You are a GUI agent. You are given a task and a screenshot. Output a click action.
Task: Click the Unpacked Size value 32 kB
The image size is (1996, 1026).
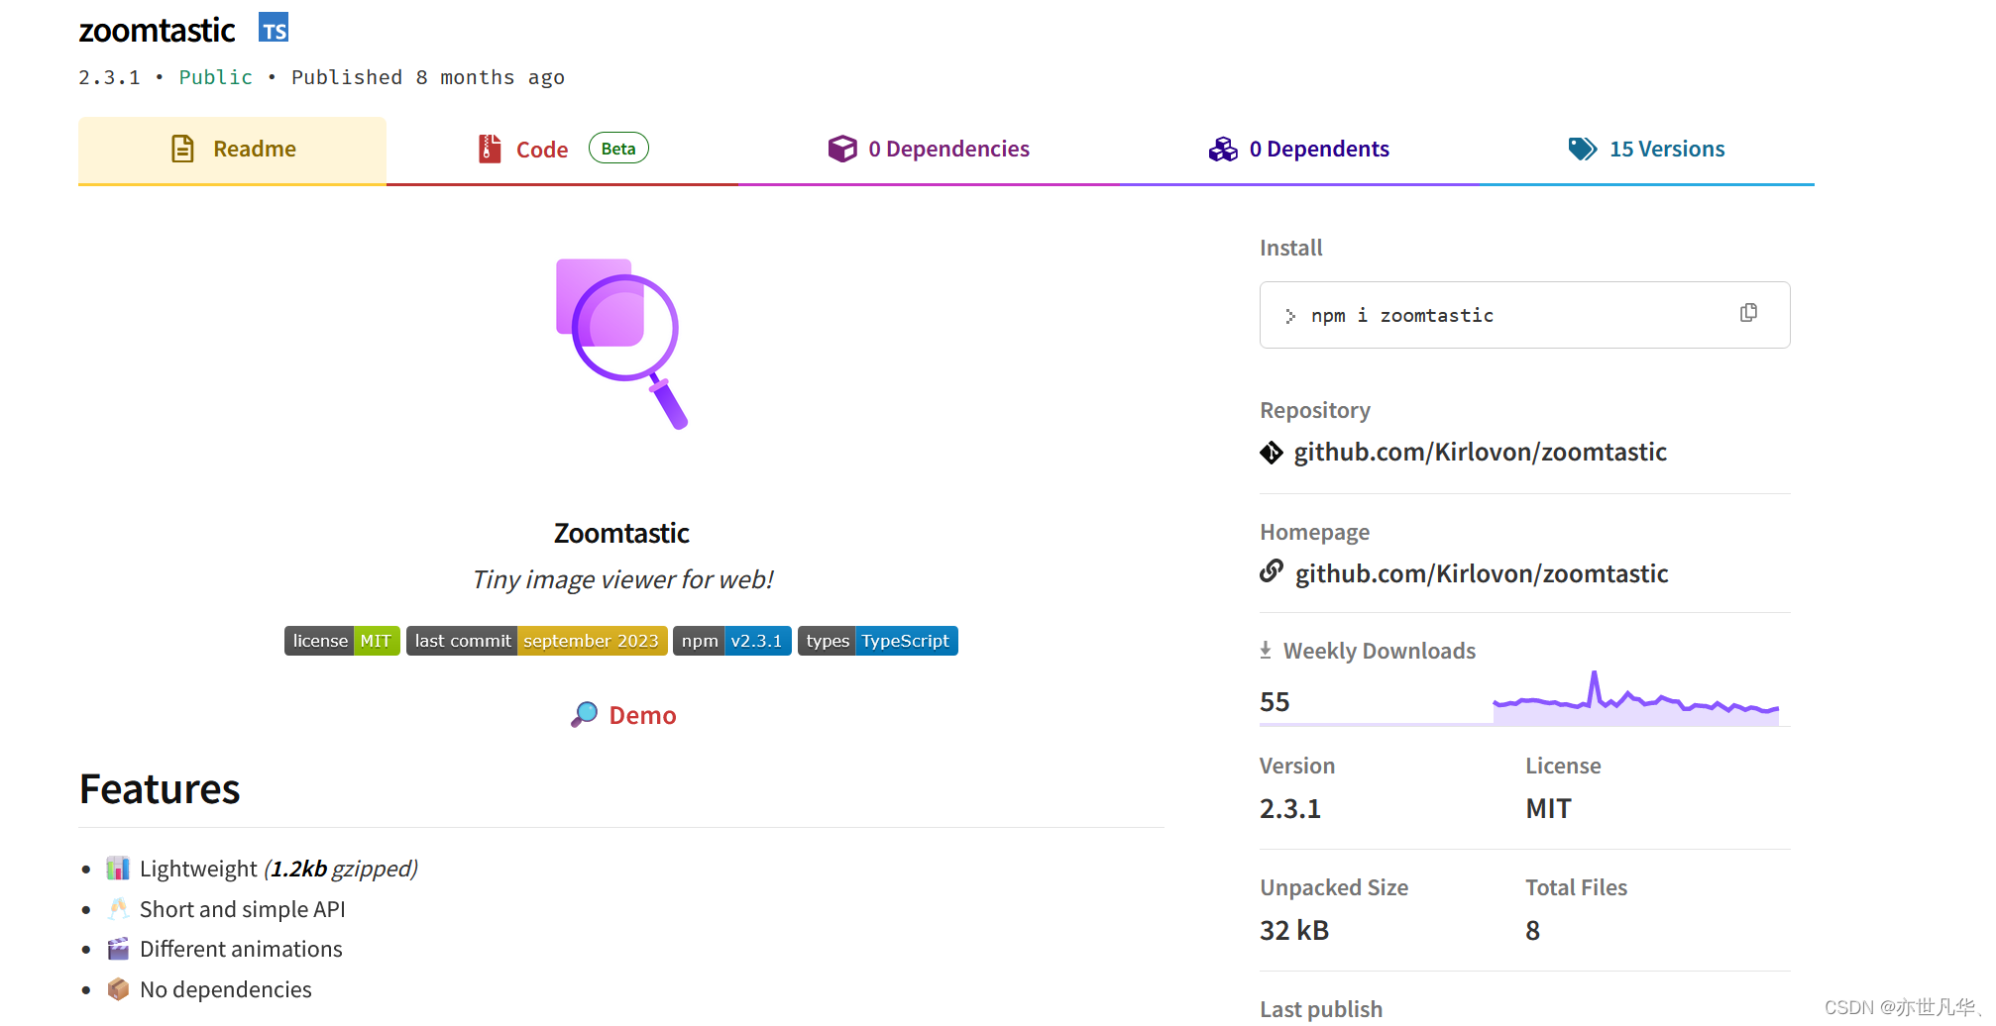tap(1294, 931)
